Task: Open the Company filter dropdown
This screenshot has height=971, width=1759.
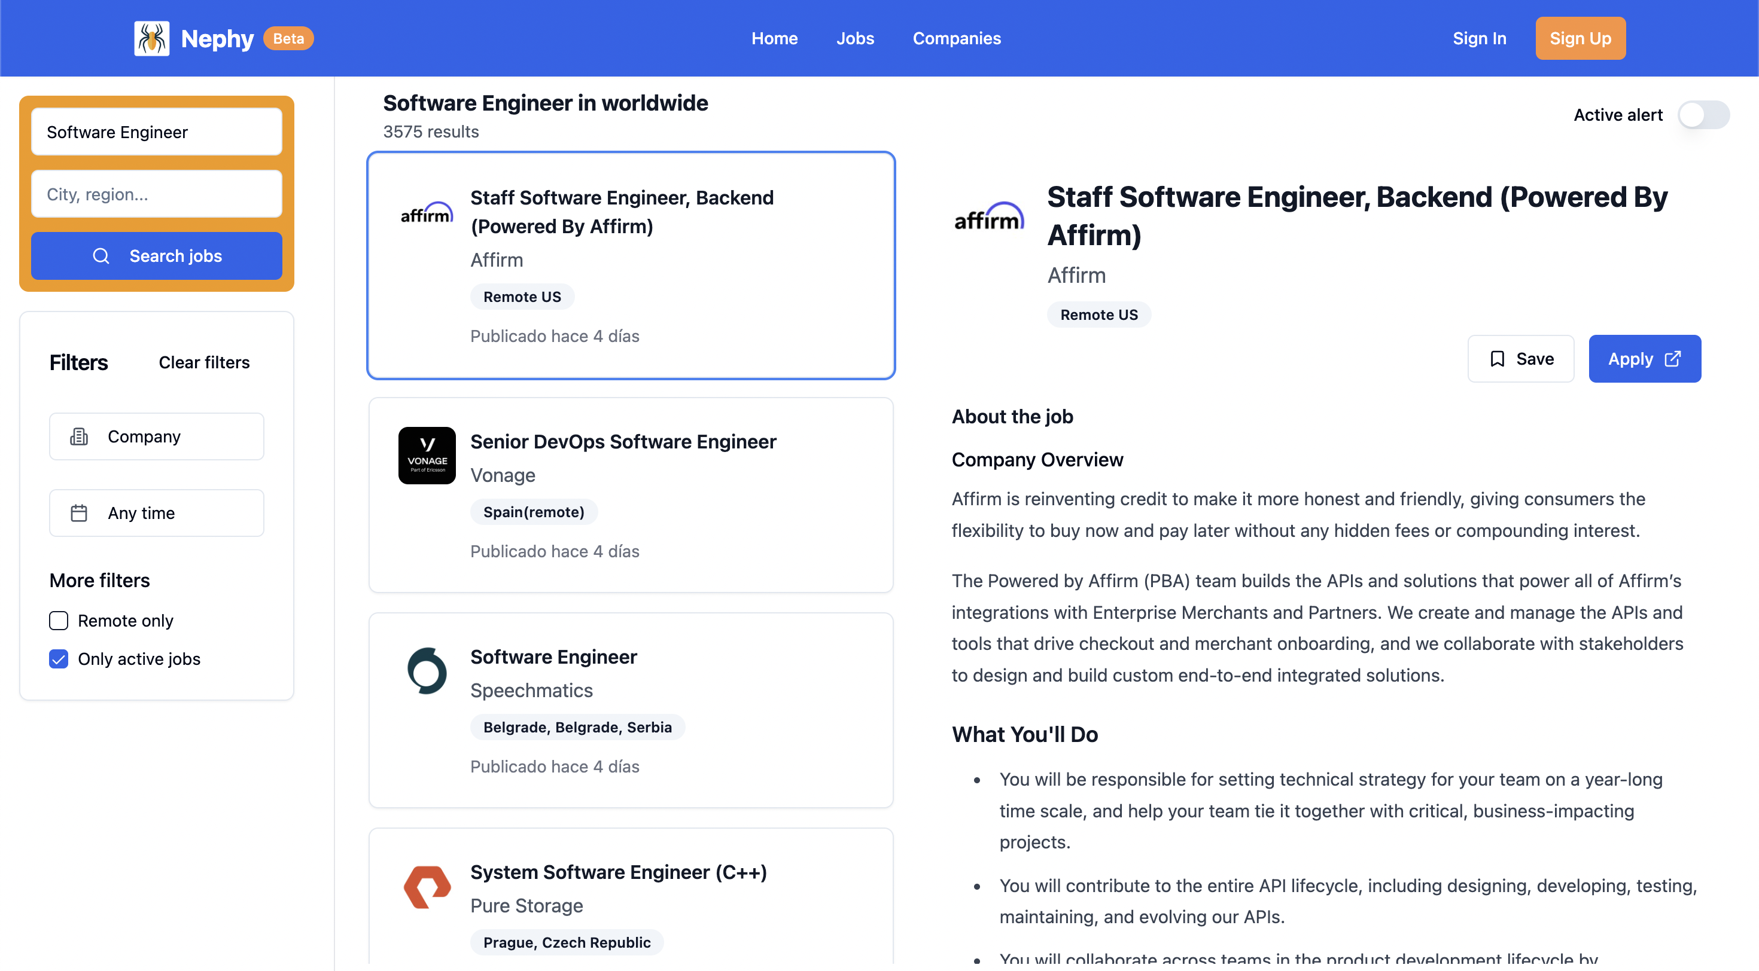Action: (x=156, y=436)
